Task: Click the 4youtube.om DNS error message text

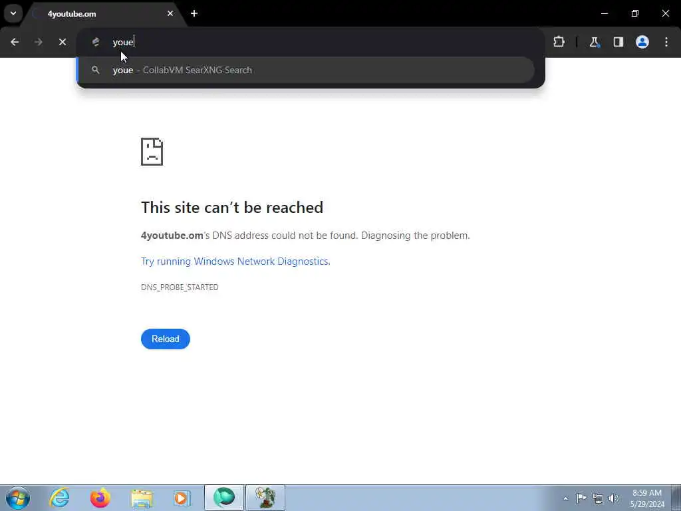Action: tap(305, 236)
